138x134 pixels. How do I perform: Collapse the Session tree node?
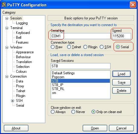pyautogui.click(x=7, y=18)
